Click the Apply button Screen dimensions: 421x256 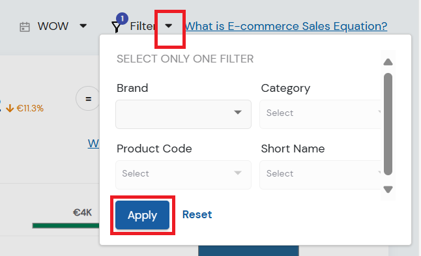point(142,215)
